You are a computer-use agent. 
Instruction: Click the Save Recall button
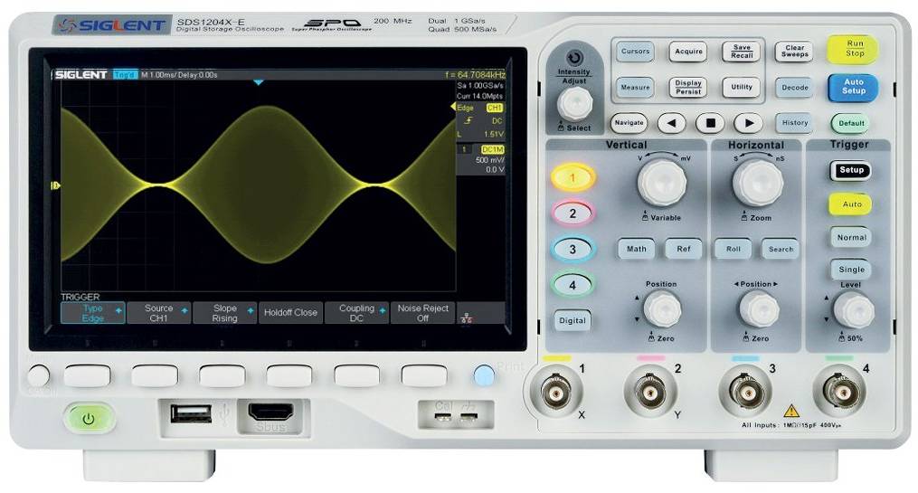click(x=742, y=52)
